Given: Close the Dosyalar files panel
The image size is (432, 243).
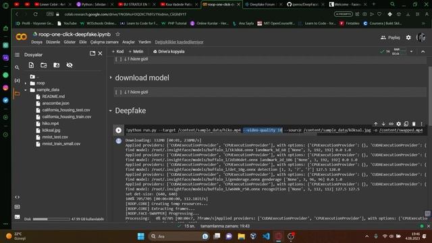Looking at the screenshot, I should coord(101,53).
